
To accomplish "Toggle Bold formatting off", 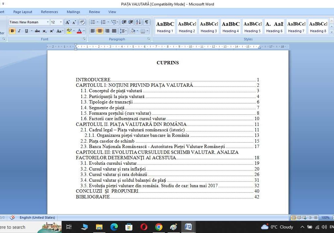I will click(x=12, y=31).
